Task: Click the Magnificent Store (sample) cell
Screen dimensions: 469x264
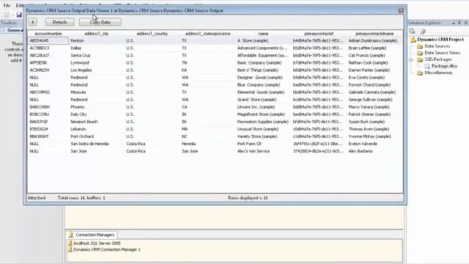Action: point(263,114)
